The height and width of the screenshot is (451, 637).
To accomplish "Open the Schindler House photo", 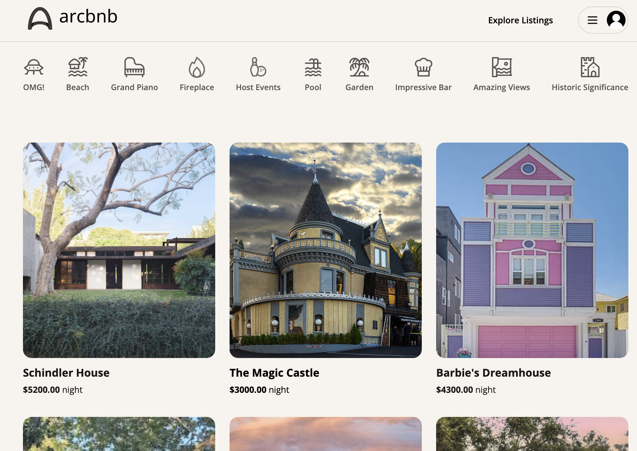I will pyautogui.click(x=119, y=250).
